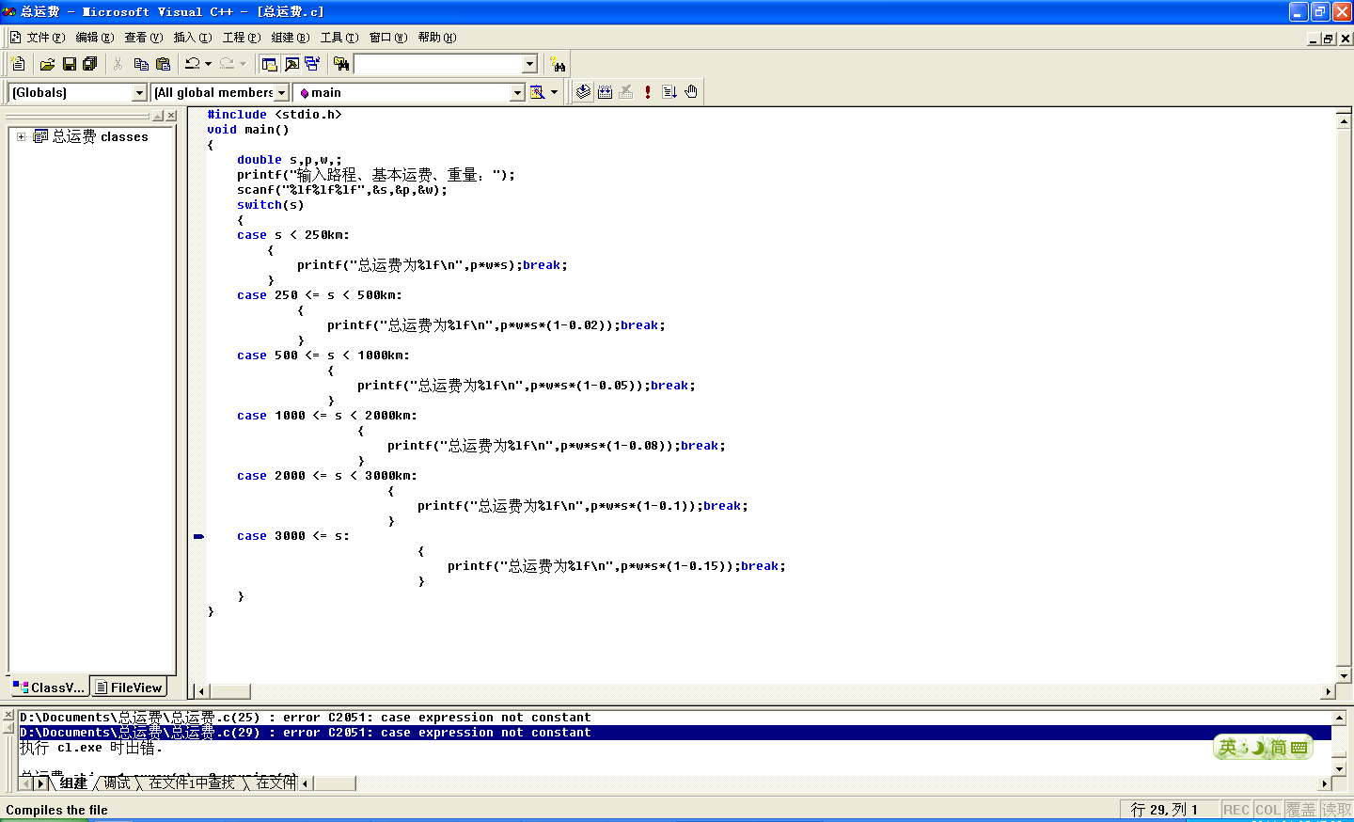
Task: Click the editor vertical scrollbar up arrow
Action: 1344,119
